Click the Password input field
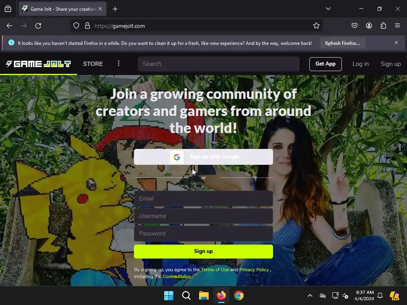This screenshot has height=305, width=407. (x=203, y=234)
